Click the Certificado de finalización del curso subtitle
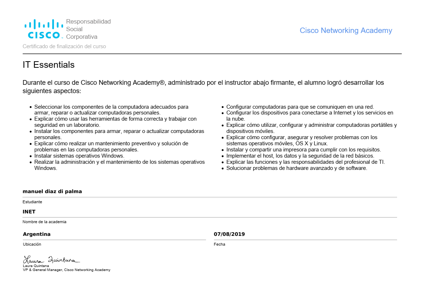Image resolution: width=425 pixels, height=300 pixels. [64, 46]
